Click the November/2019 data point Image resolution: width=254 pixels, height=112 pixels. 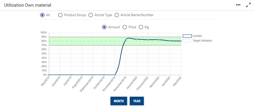coord(115,75)
